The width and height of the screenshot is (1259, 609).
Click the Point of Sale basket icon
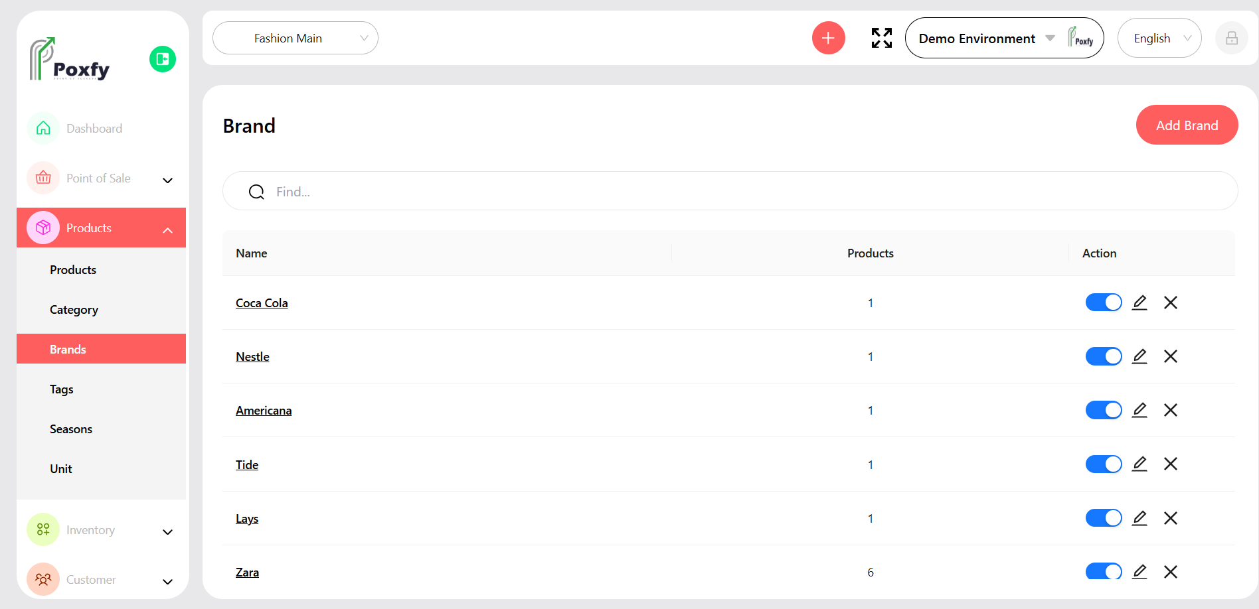(x=43, y=178)
